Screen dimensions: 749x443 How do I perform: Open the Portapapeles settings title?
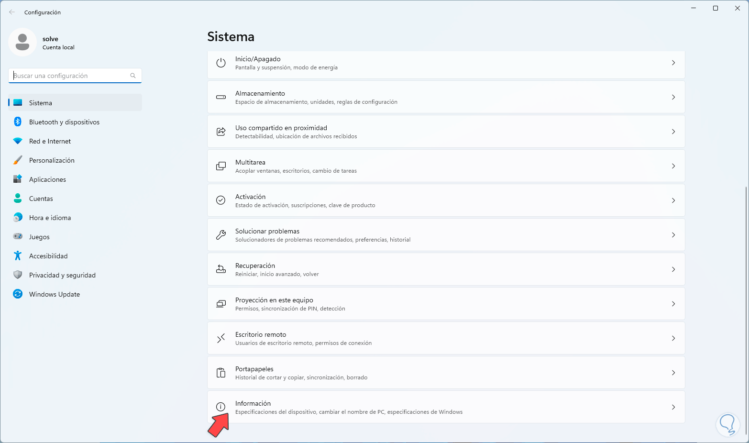click(x=254, y=369)
